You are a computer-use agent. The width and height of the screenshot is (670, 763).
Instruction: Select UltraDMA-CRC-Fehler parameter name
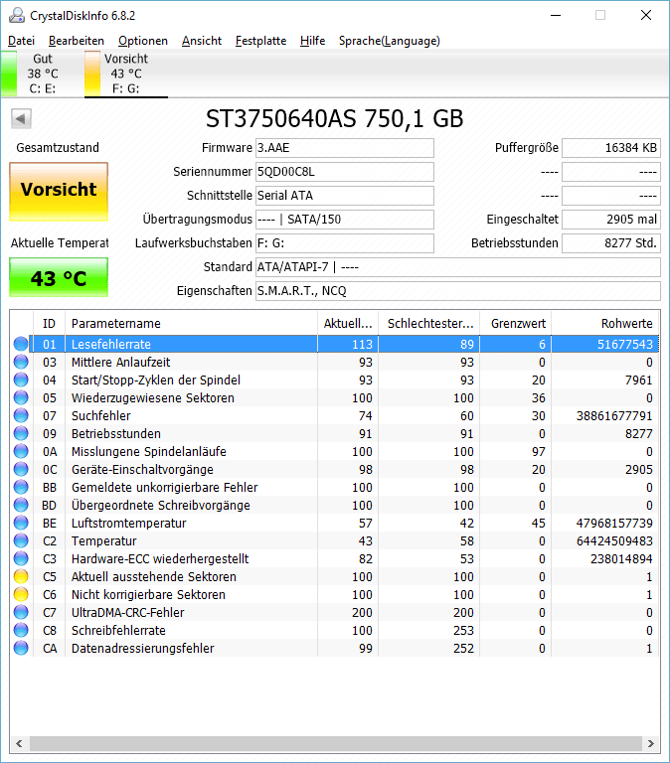coord(127,613)
